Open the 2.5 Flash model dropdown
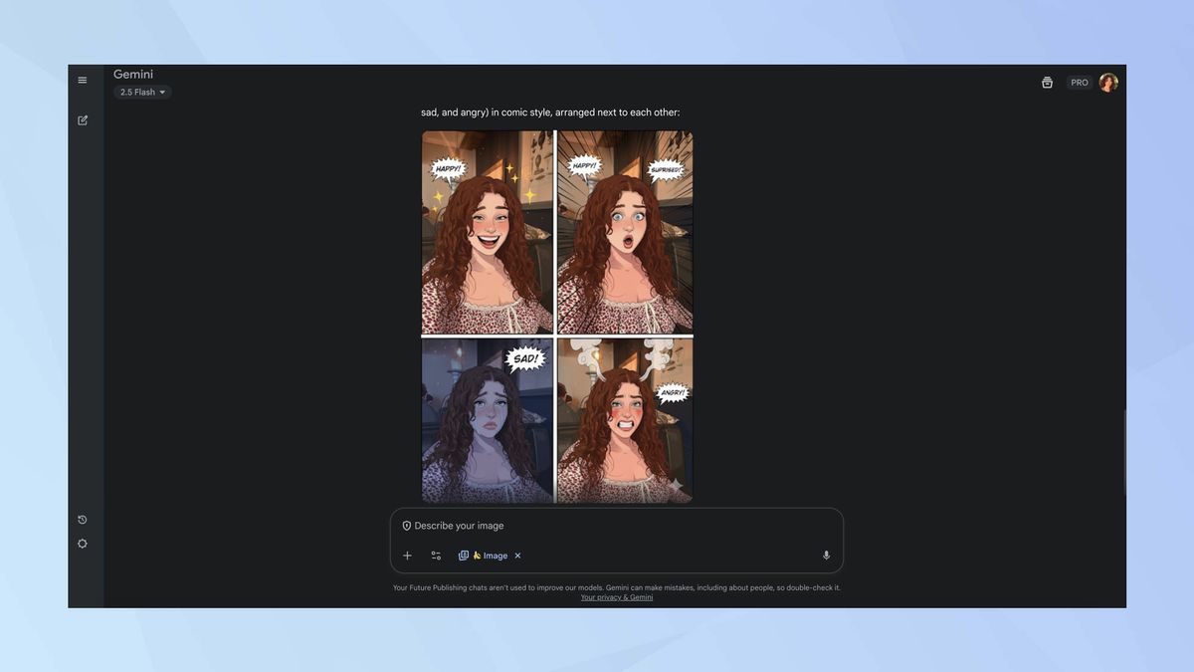This screenshot has height=672, width=1194. coord(140,92)
